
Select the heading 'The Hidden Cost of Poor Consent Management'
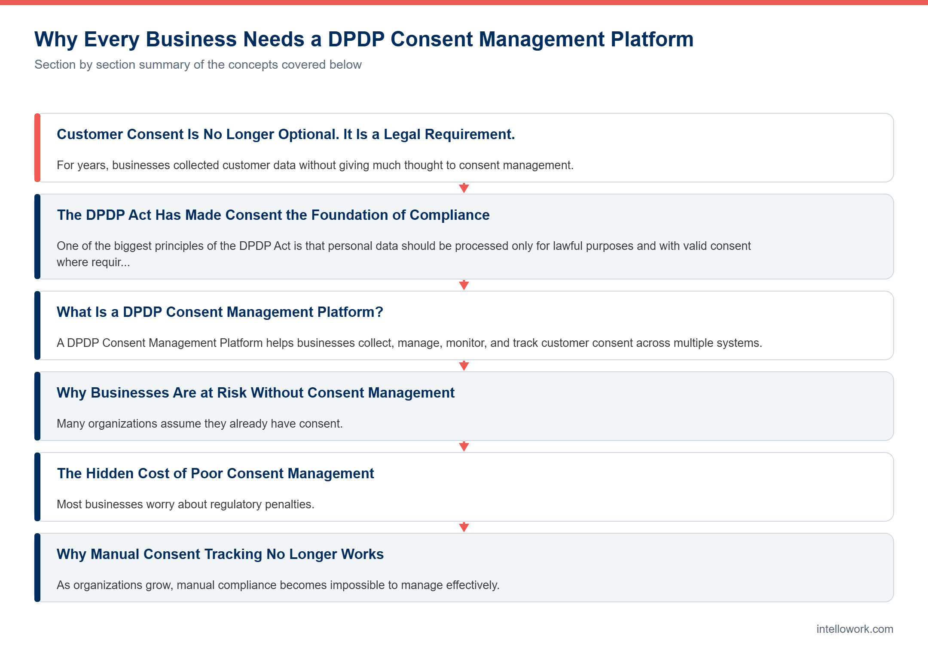(x=215, y=474)
